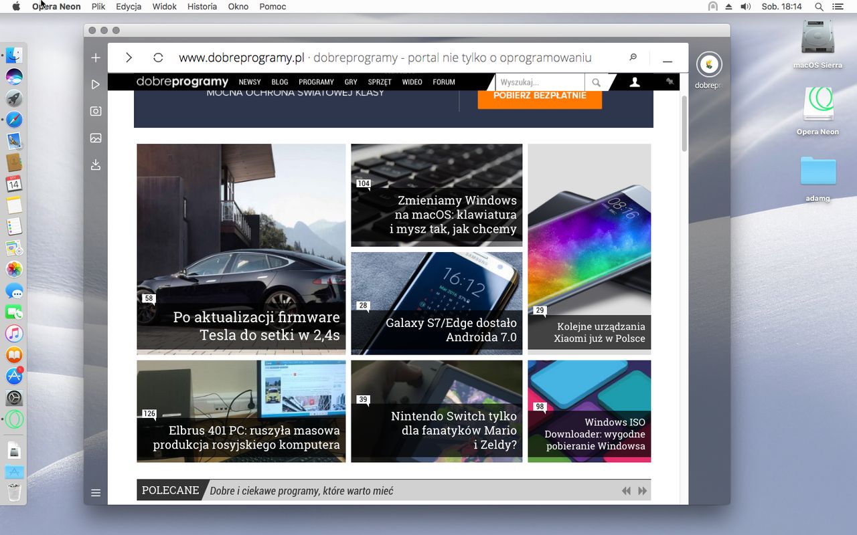
Task: Open the hamburger menu at sidebar bottom
Action: point(95,492)
